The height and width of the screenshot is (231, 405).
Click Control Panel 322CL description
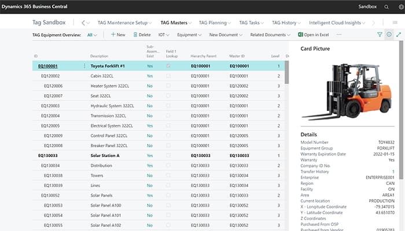pos(109,136)
